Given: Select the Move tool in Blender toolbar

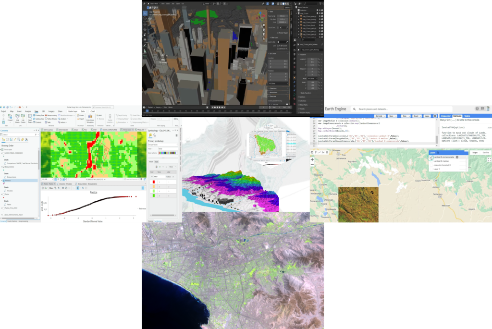Looking at the screenshot, I should (x=146, y=24).
